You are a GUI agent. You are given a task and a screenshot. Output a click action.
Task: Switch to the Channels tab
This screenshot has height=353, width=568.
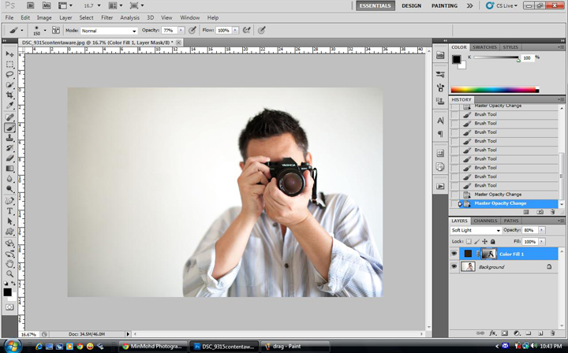pyautogui.click(x=485, y=221)
